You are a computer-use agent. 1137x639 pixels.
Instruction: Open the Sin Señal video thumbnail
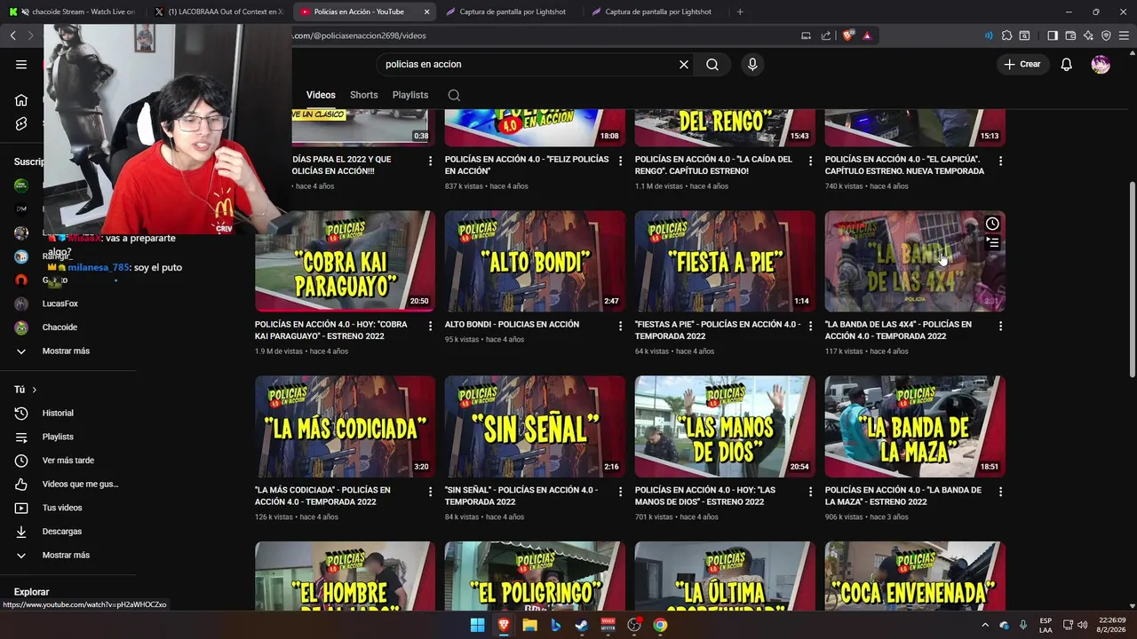pyautogui.click(x=535, y=427)
